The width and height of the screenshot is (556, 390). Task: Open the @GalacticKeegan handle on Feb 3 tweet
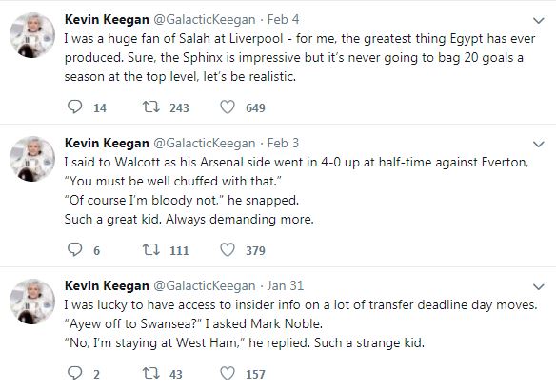coord(205,143)
